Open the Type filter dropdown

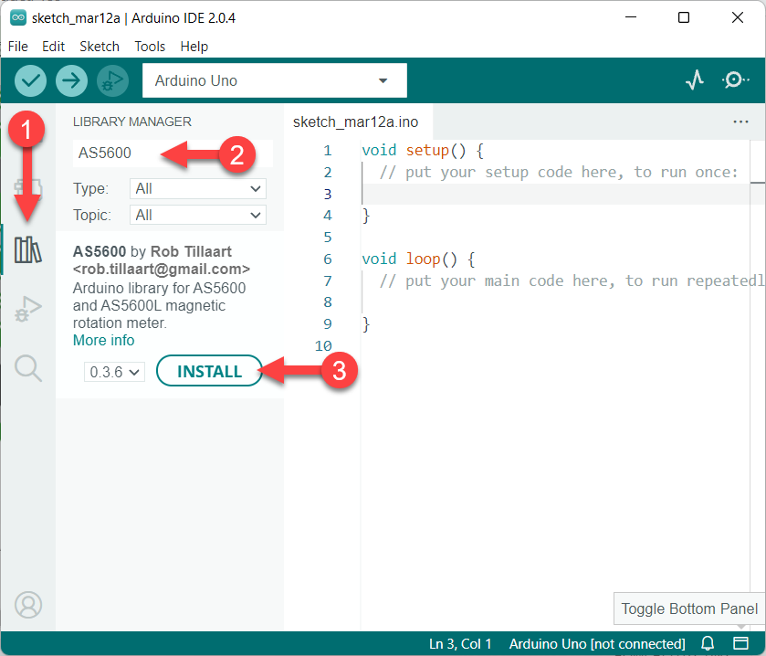pyautogui.click(x=198, y=189)
